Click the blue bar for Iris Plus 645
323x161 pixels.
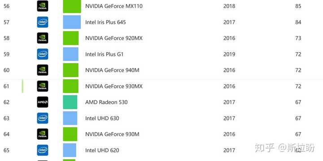tap(72, 22)
